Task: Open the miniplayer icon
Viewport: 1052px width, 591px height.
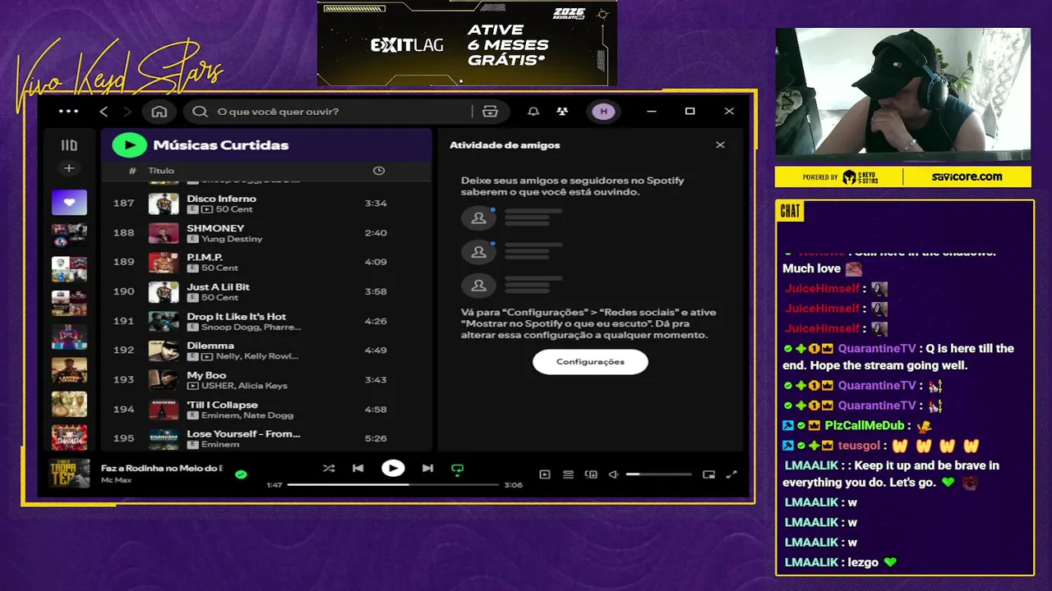Action: (709, 474)
